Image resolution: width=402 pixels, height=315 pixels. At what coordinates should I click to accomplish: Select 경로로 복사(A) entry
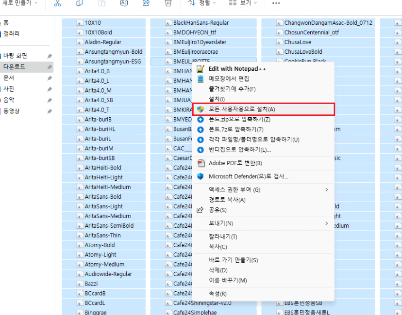263,200
